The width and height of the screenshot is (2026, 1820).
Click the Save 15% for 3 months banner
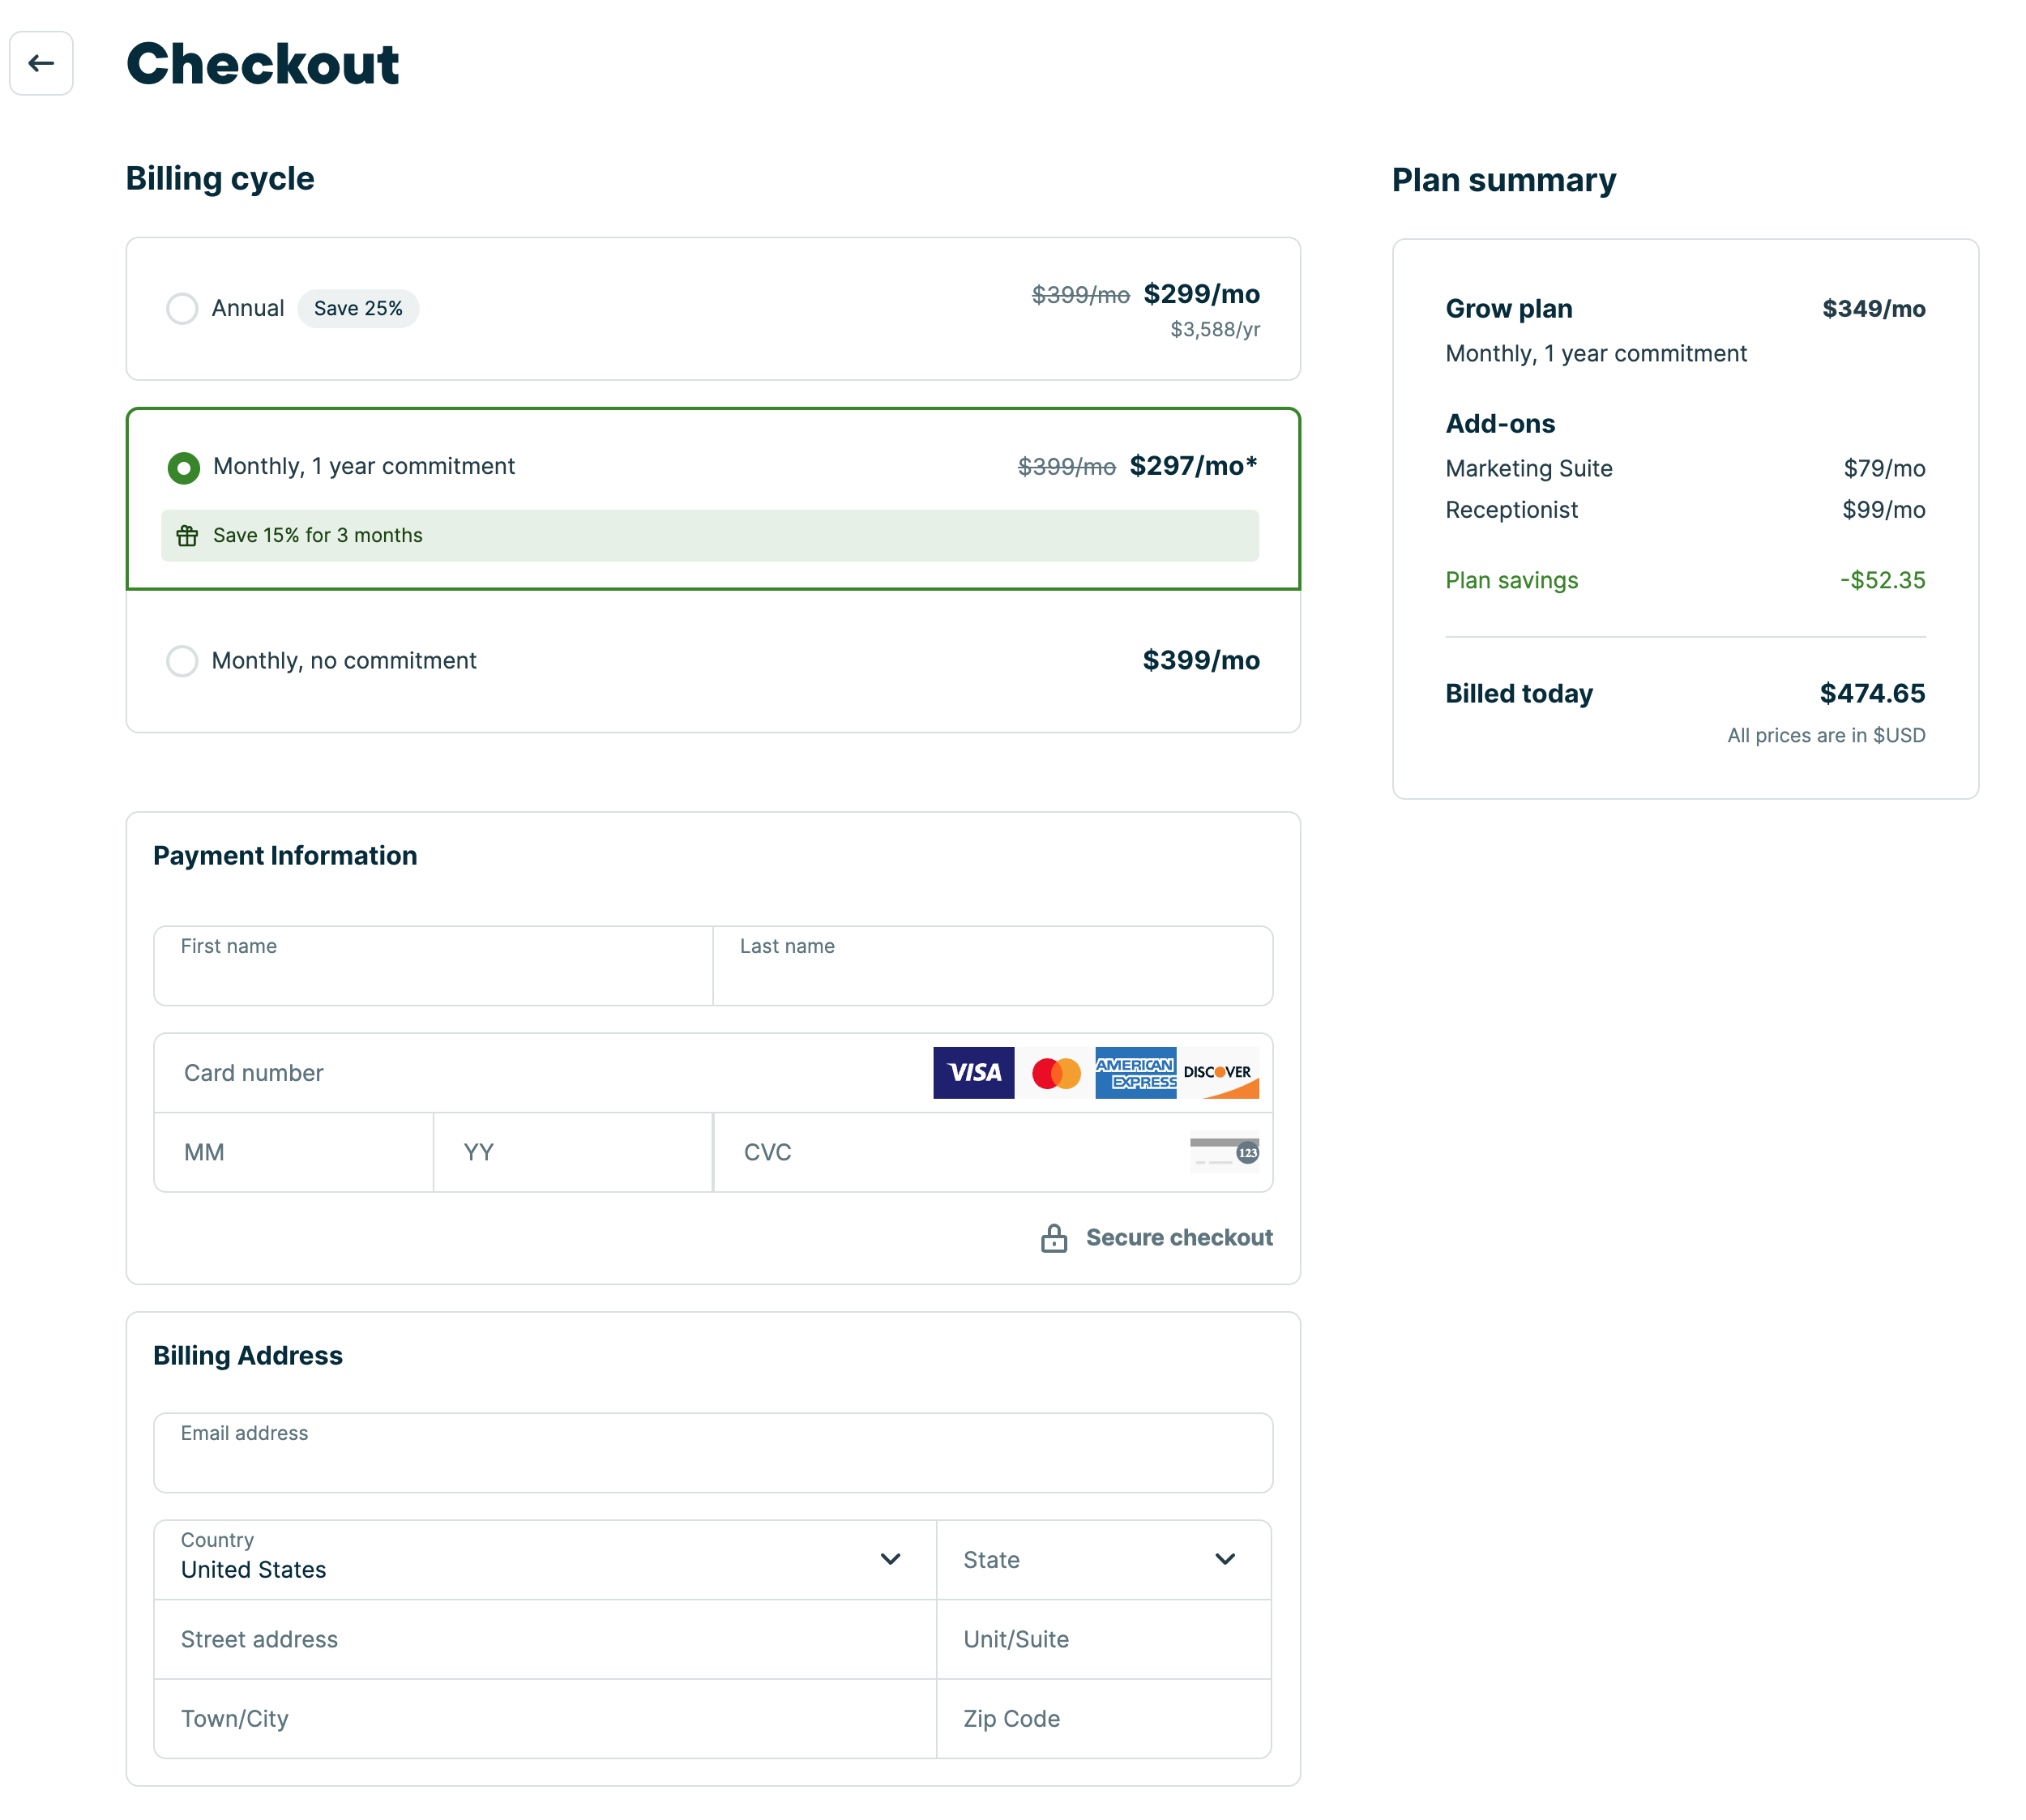[x=712, y=535]
